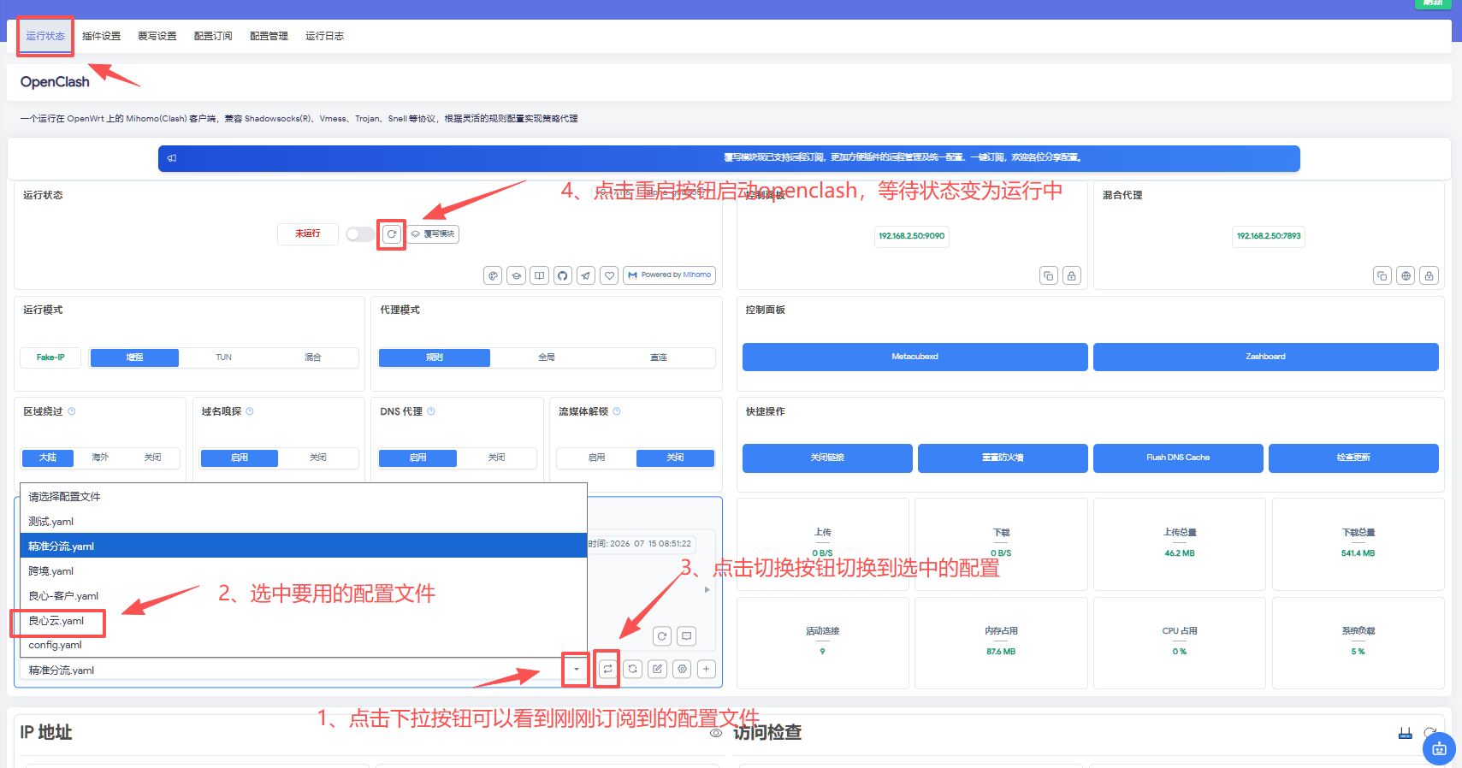This screenshot has height=768, width=1462.
Task: Choose 请选择配置文件 placeholder option
Action: (x=304, y=496)
